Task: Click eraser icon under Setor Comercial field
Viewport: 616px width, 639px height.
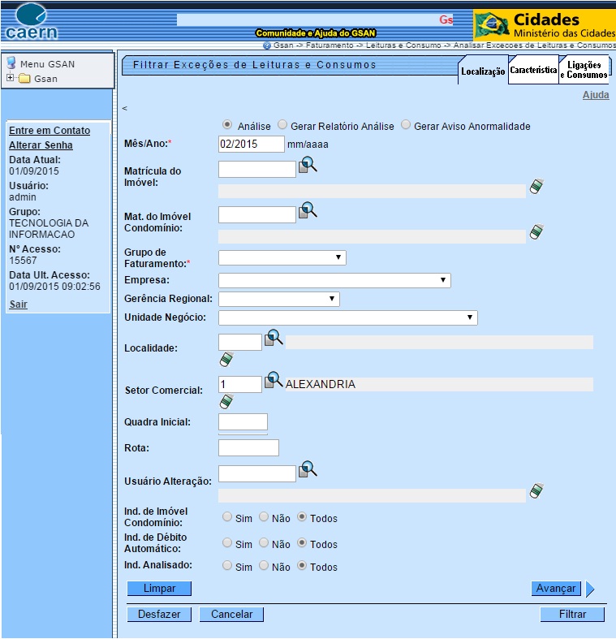Action: tap(226, 401)
